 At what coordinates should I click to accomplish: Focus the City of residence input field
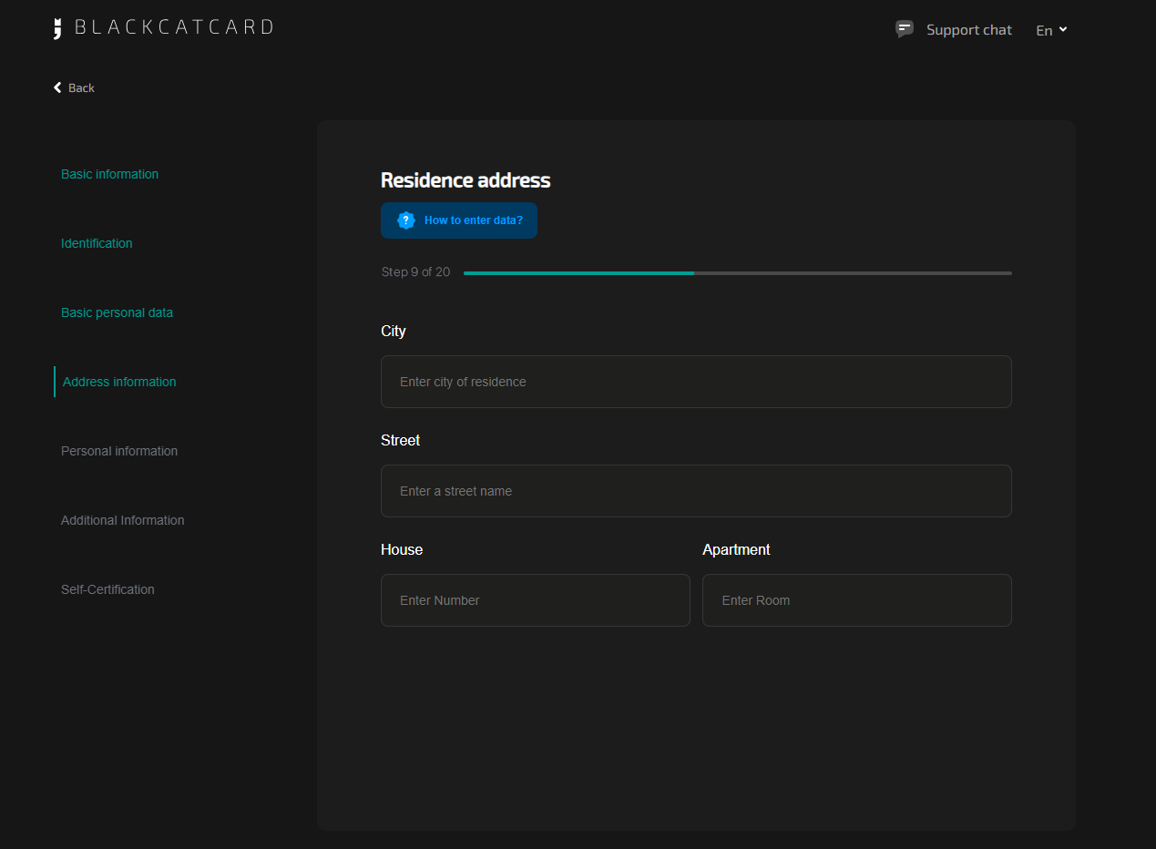click(696, 382)
